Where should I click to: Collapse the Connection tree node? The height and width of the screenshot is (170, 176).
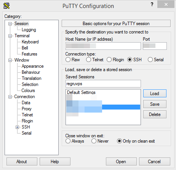pos(10,97)
